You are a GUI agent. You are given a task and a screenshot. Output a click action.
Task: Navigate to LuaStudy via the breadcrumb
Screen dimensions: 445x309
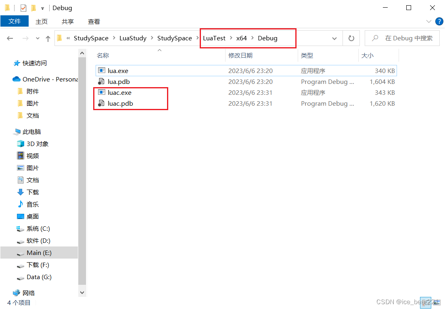[133, 38]
